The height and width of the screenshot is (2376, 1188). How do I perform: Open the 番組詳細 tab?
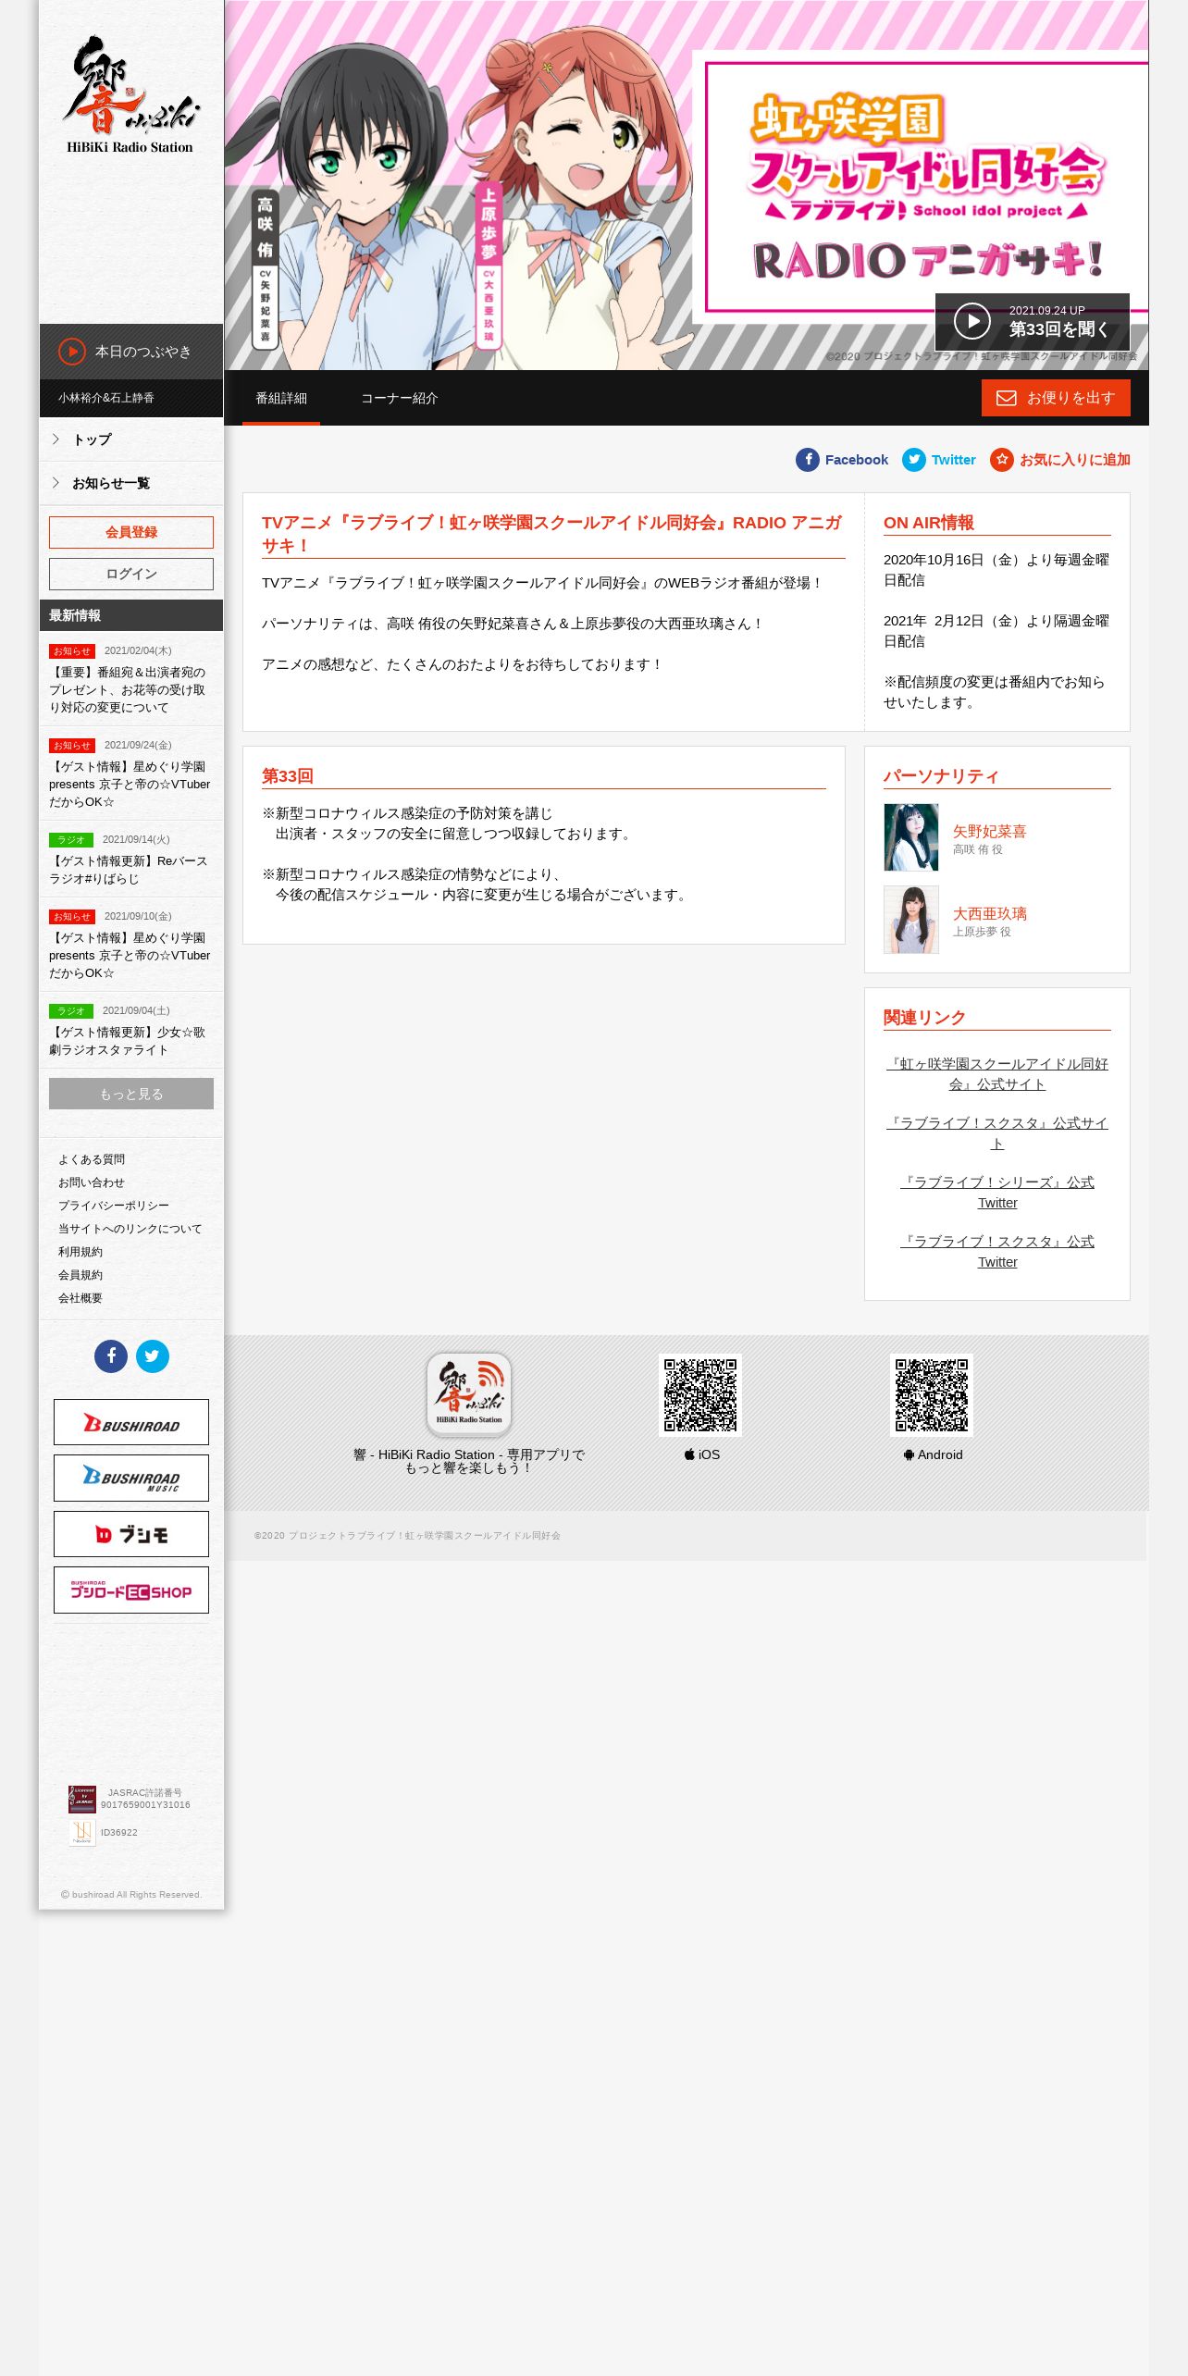[281, 398]
